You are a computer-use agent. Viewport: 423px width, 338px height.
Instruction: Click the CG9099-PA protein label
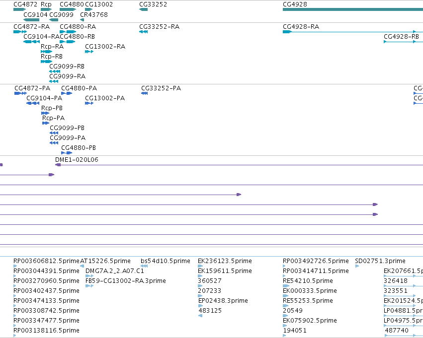pyautogui.click(x=68, y=138)
